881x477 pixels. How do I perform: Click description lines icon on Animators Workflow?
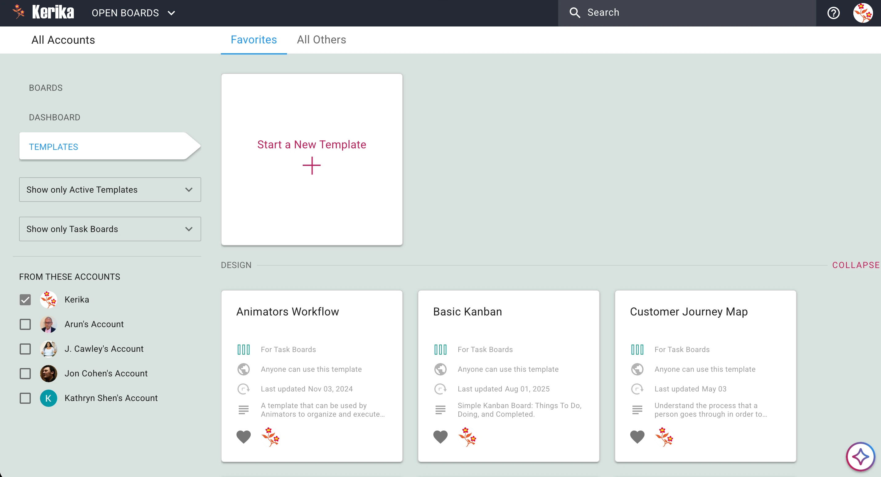tap(244, 410)
